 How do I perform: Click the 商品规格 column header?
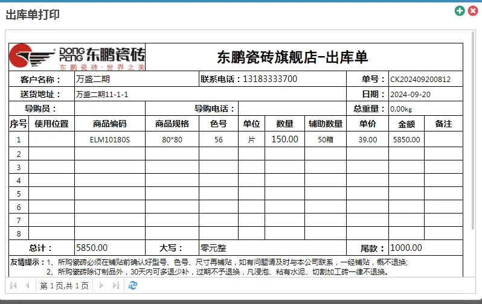[172, 124]
